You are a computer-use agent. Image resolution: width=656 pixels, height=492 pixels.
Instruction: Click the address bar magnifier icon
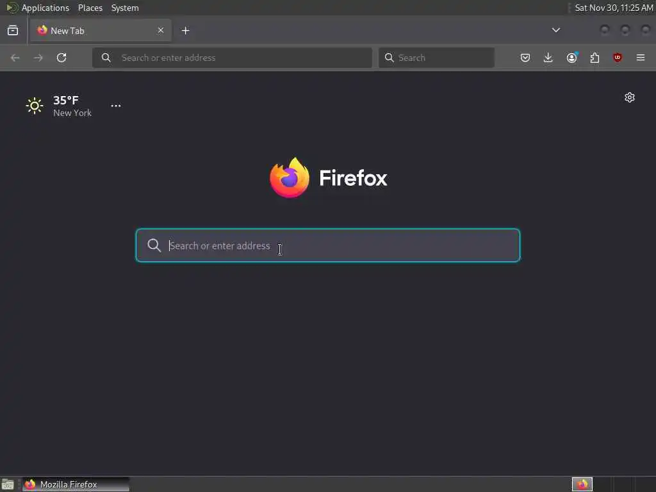[x=106, y=58]
